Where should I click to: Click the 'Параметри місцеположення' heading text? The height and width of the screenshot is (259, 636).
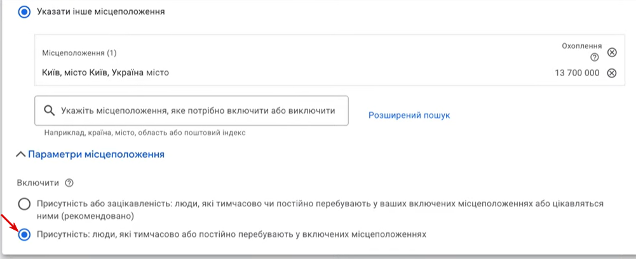(96, 154)
